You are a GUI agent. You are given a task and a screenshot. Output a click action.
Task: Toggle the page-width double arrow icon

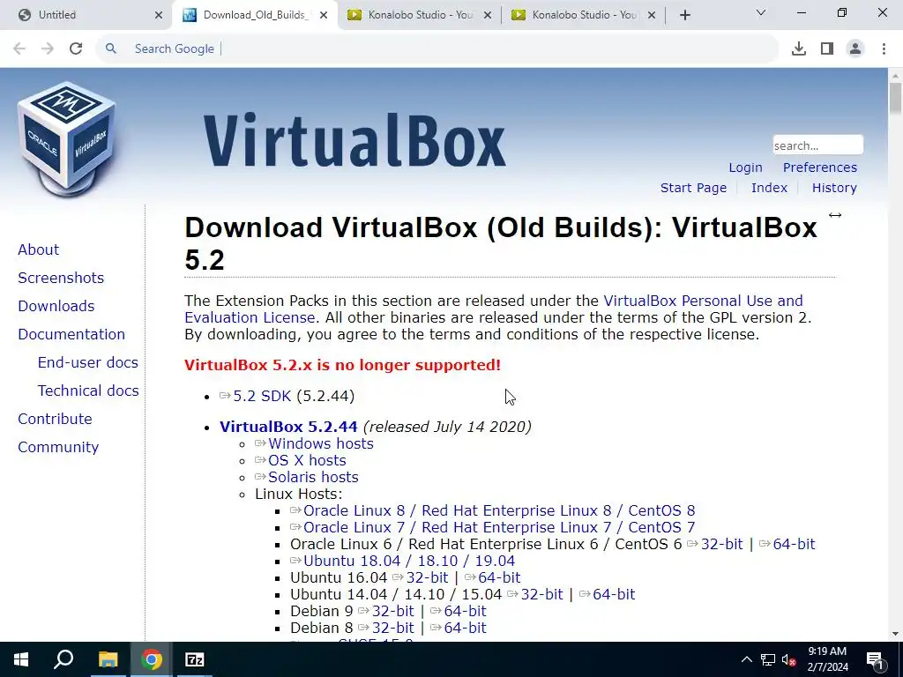pyautogui.click(x=835, y=215)
